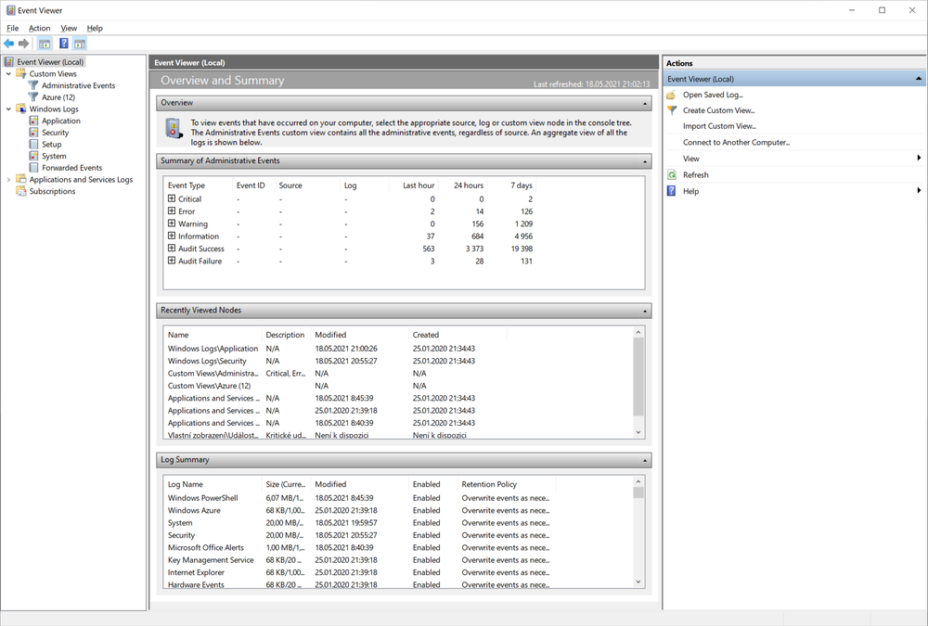Image resolution: width=928 pixels, height=626 pixels.
Task: Click the Open Saved Log icon
Action: click(671, 95)
